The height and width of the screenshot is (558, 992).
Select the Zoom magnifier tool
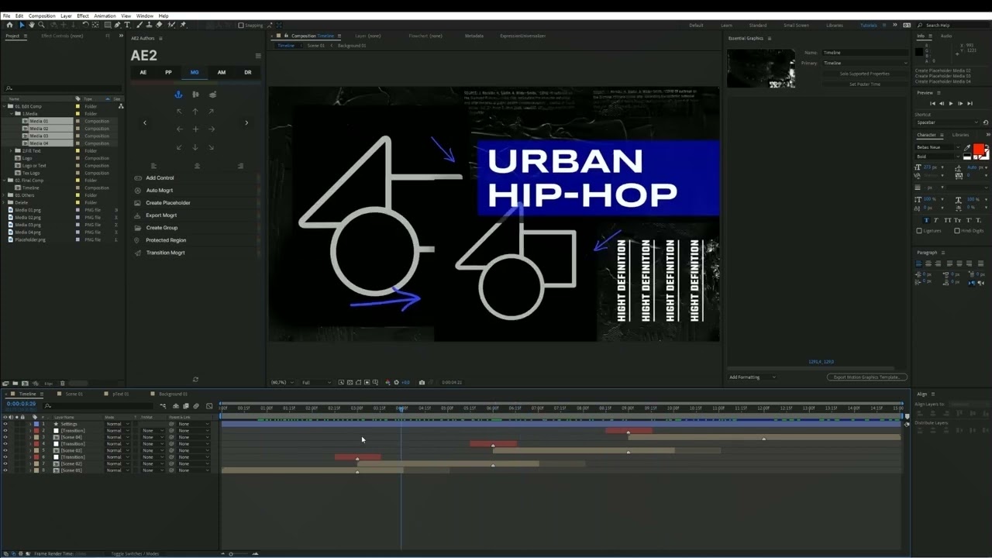pos(41,25)
